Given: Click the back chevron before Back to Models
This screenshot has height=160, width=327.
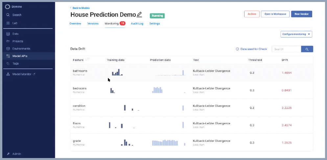Looking at the screenshot, I should 70,8.
